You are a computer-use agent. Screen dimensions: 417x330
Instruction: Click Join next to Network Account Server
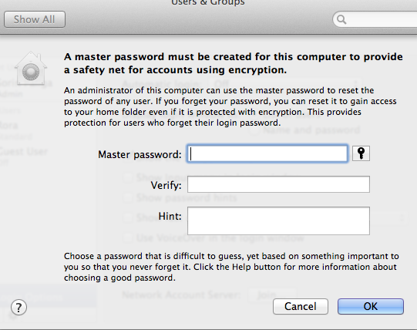(272, 295)
